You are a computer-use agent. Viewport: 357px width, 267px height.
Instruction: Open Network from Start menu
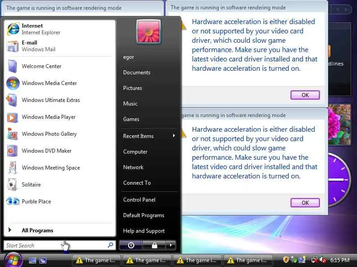[133, 167]
